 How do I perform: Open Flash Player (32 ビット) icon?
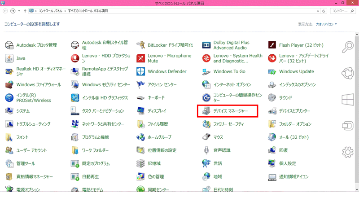click(x=272, y=45)
